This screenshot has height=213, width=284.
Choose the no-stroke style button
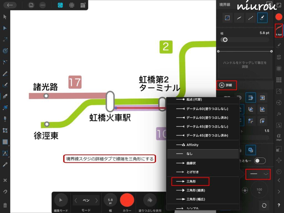[x=227, y=18]
